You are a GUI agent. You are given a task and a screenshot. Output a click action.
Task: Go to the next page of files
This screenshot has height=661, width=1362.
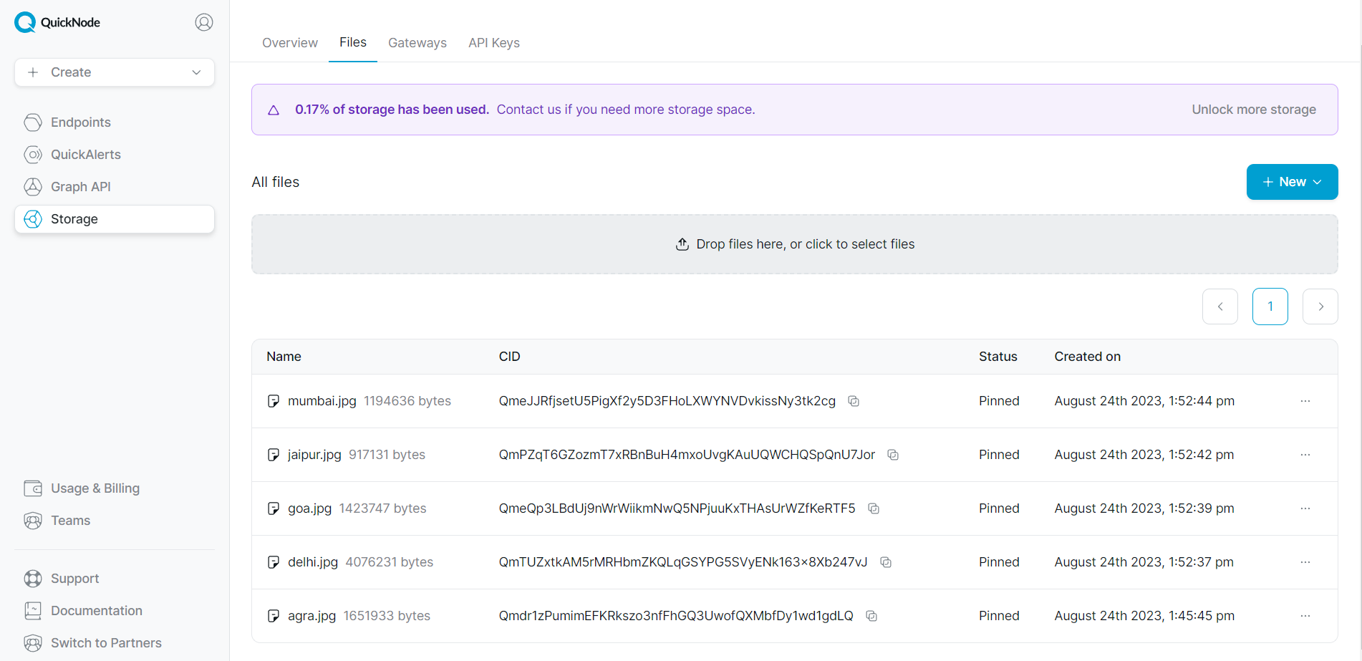(x=1320, y=307)
